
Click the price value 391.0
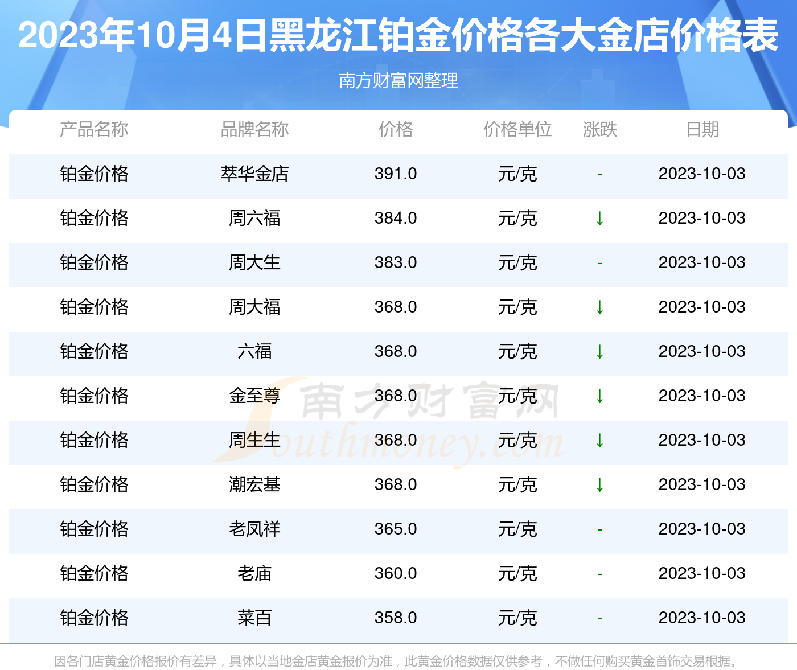point(396,174)
